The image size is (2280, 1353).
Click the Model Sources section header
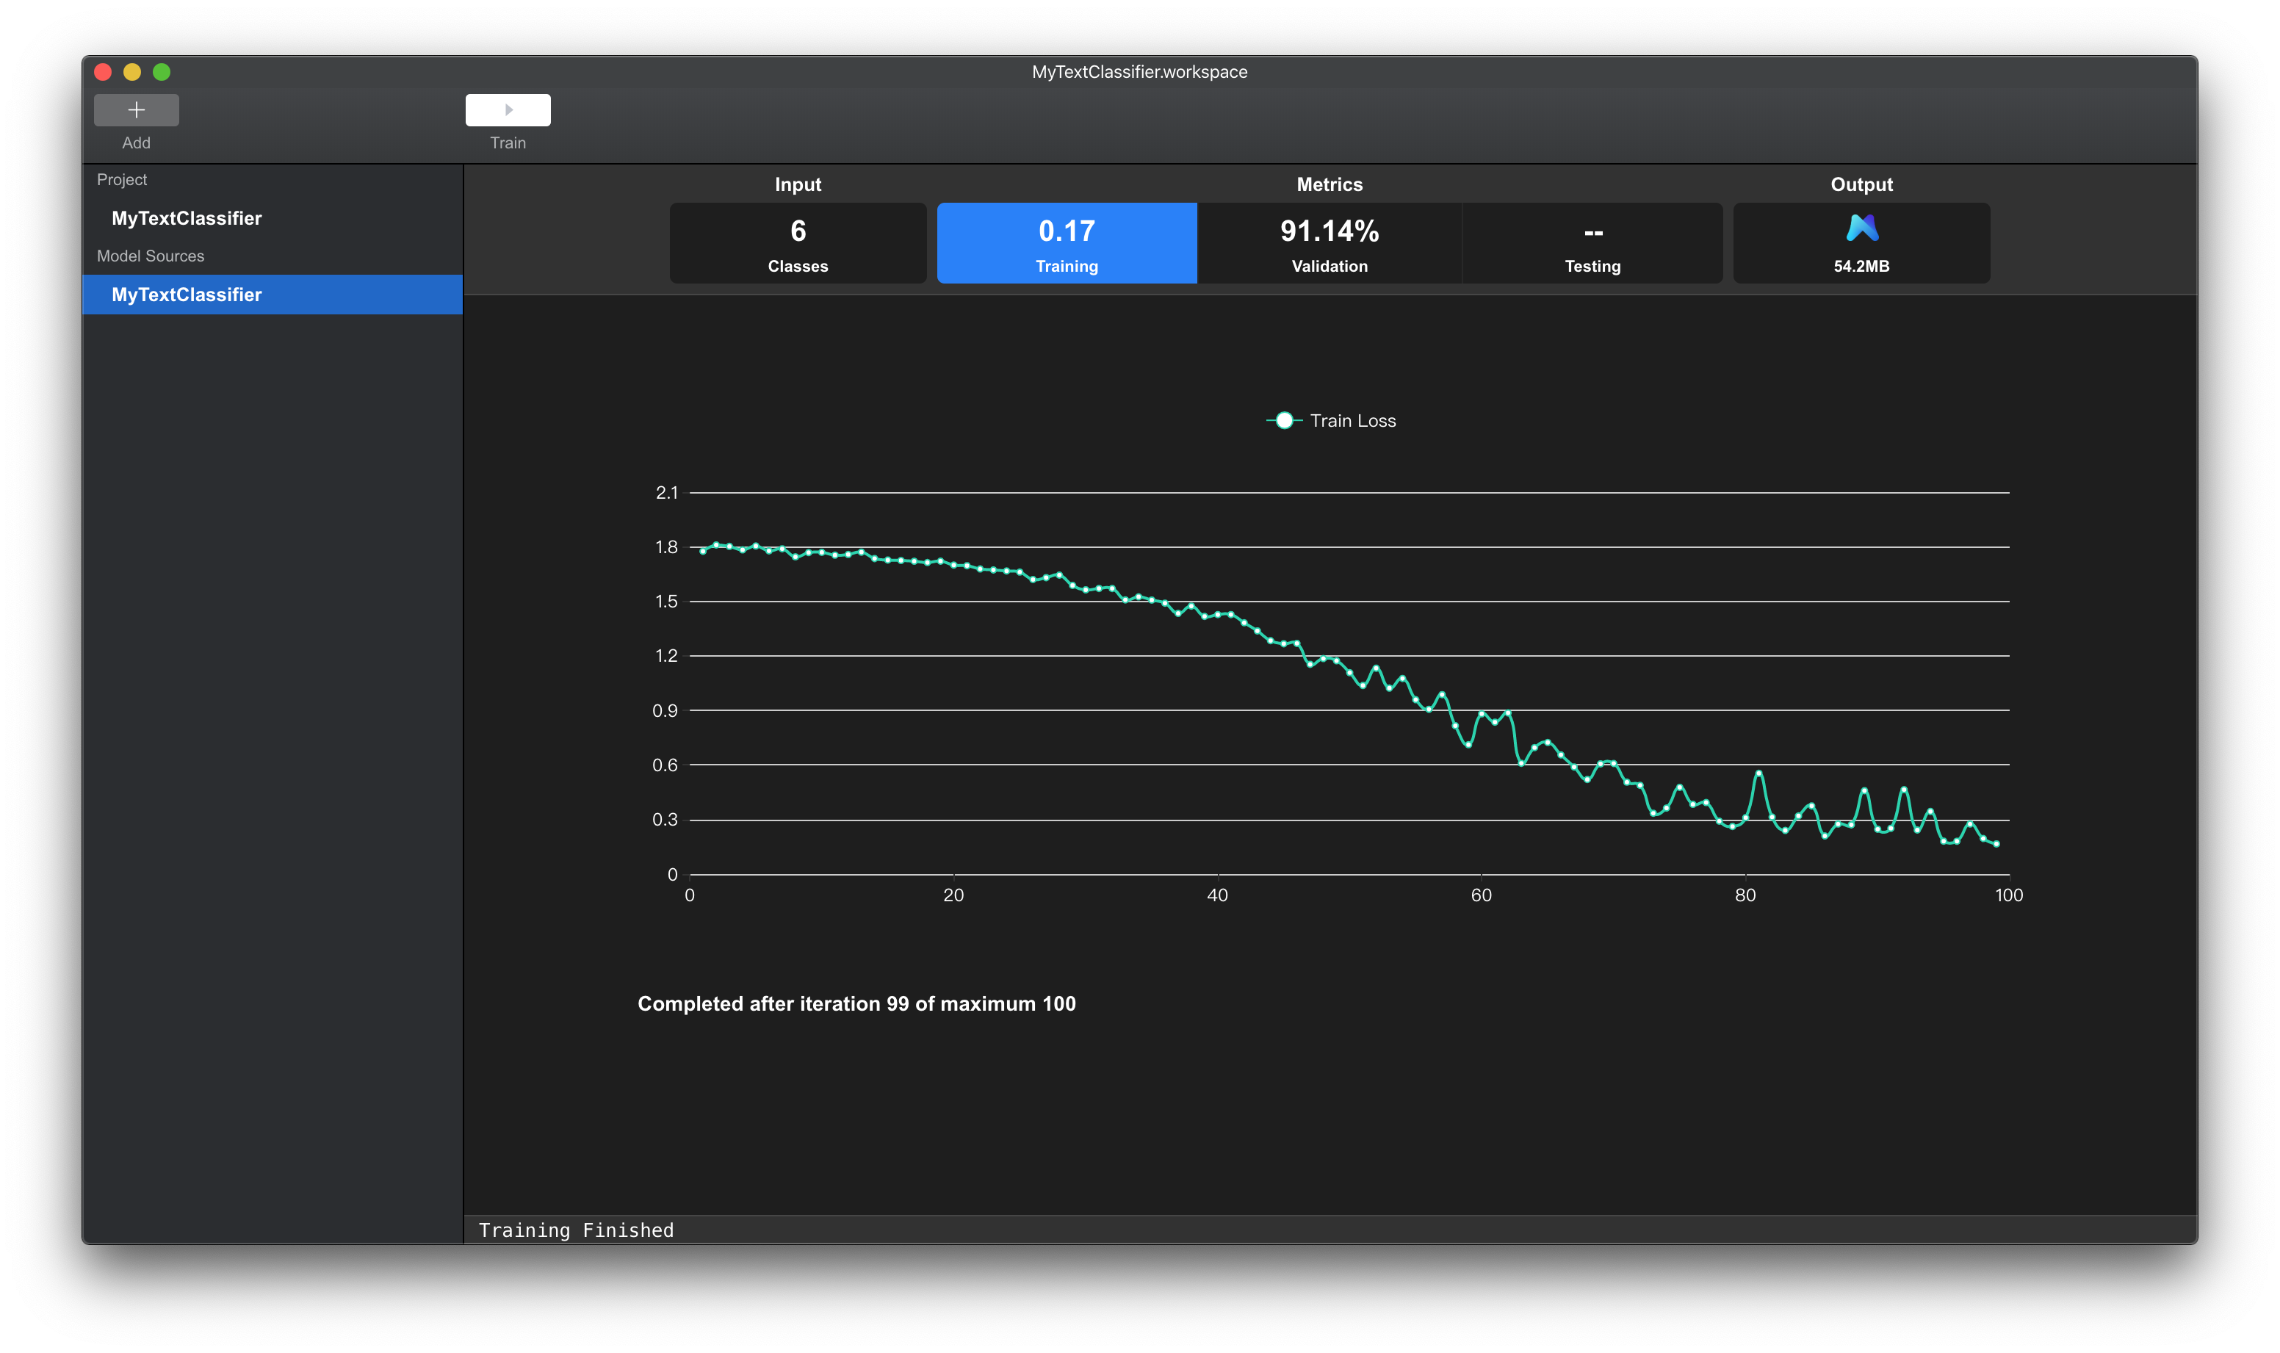pos(151,256)
